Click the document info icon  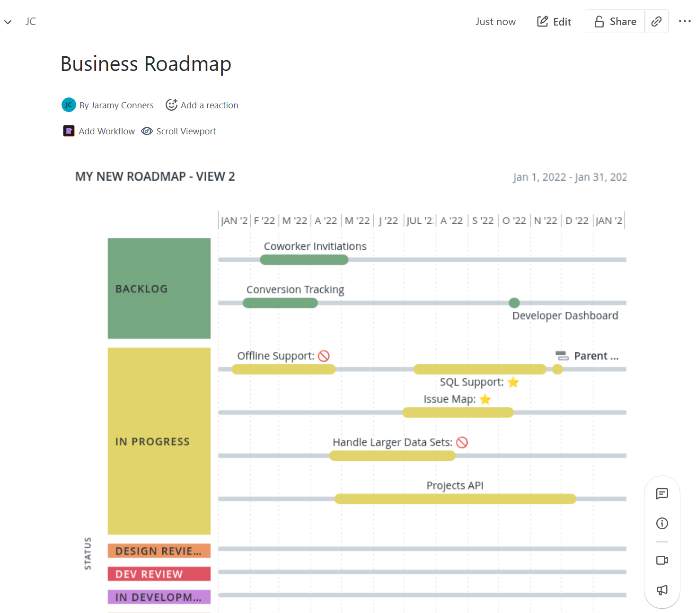(x=661, y=523)
